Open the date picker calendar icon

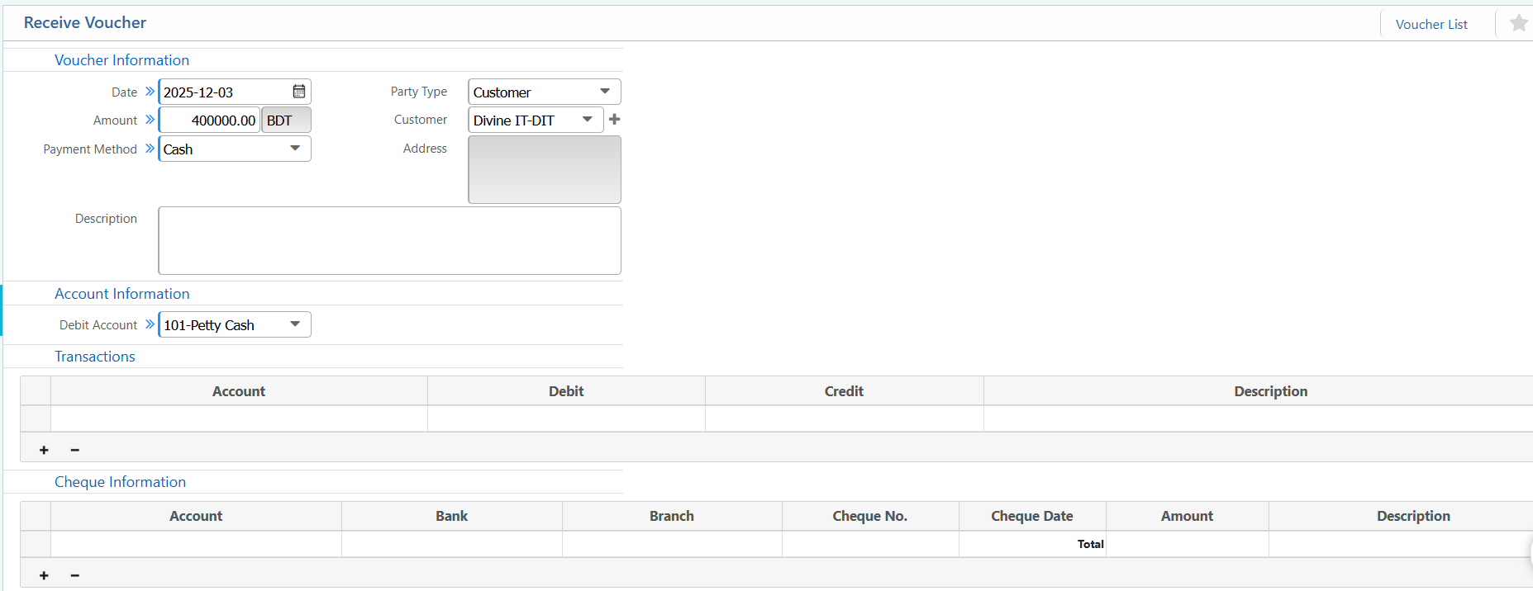click(x=299, y=92)
